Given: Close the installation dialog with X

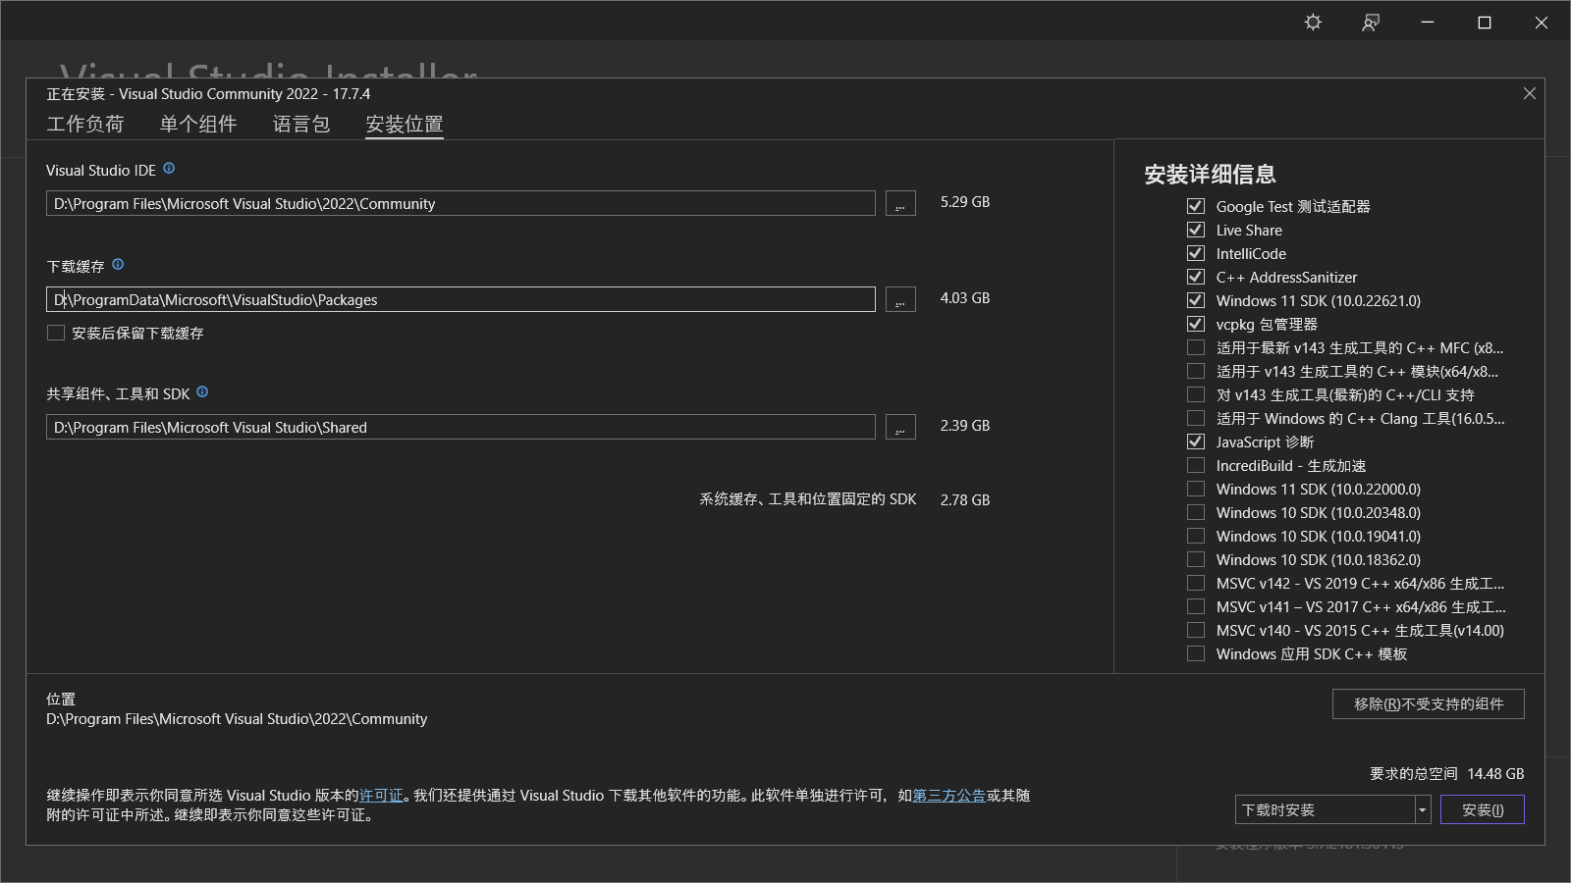Looking at the screenshot, I should pyautogui.click(x=1530, y=93).
